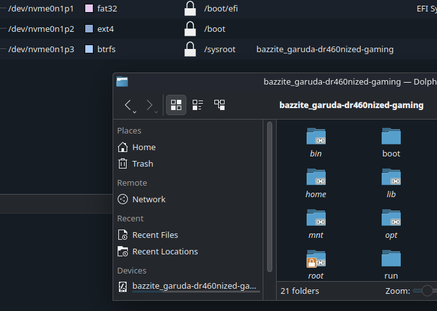Select the opt folder link

click(391, 224)
